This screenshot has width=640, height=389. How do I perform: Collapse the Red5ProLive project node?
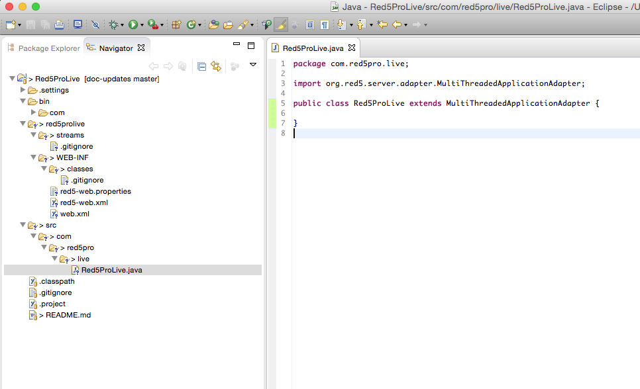pos(12,78)
